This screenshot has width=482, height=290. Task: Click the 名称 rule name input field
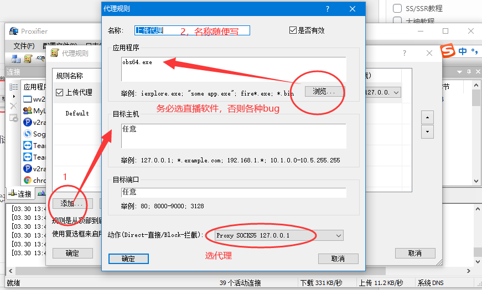tap(192, 30)
